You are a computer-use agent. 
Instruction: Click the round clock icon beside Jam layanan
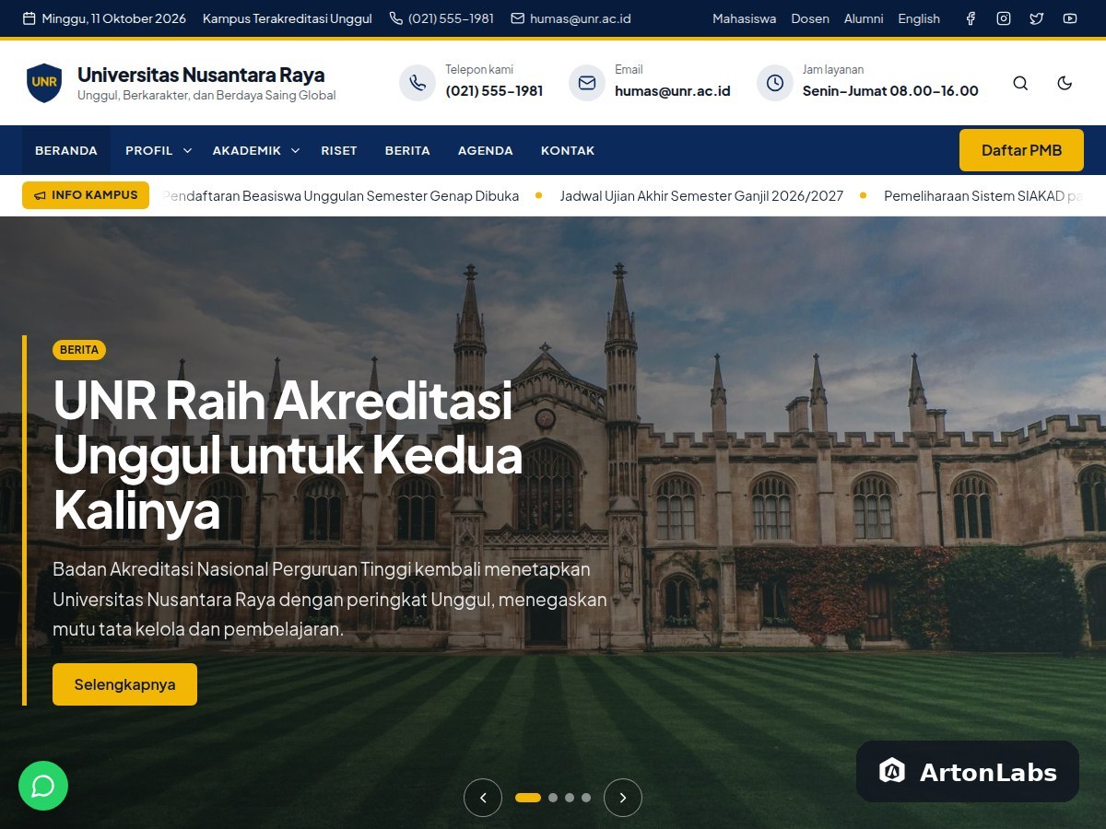(x=775, y=83)
